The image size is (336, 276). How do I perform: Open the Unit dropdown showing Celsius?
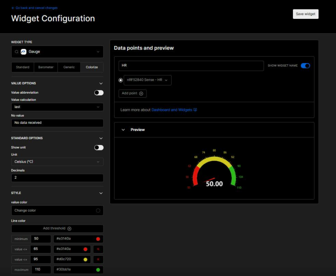coord(57,162)
